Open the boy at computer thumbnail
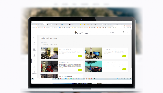 (94, 53)
